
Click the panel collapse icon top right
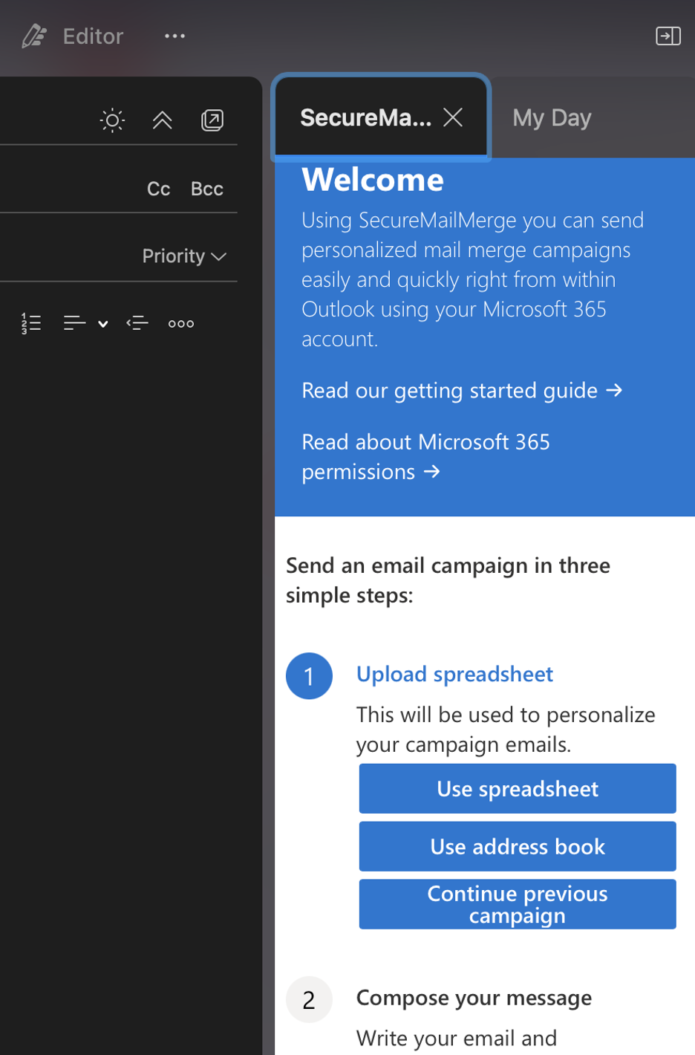click(668, 36)
